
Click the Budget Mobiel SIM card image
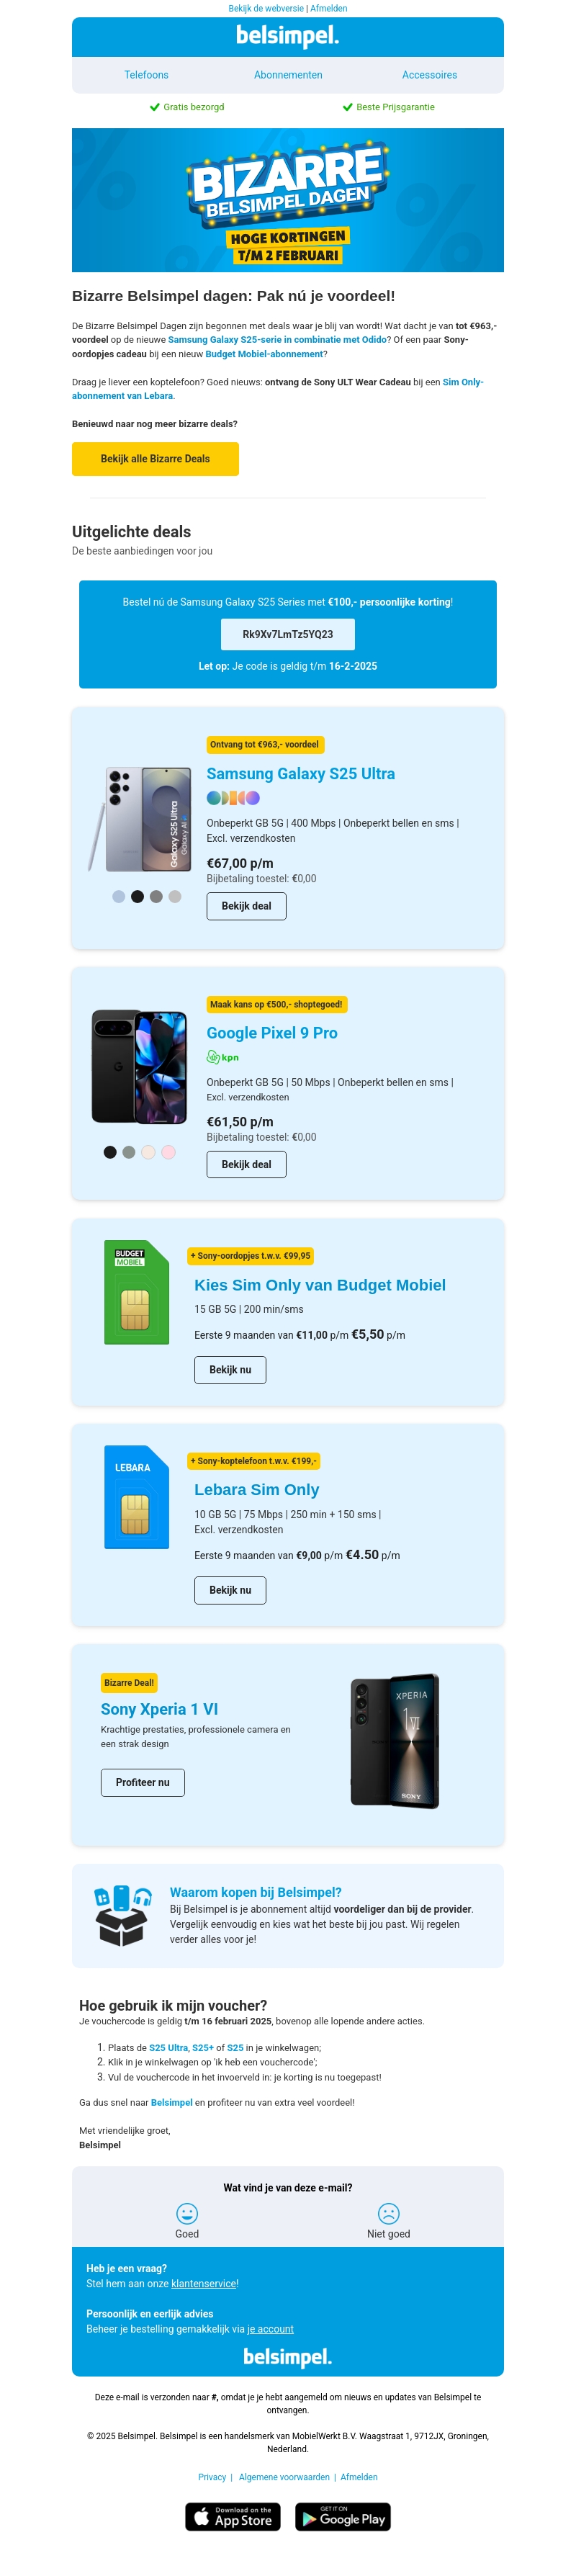136,1292
